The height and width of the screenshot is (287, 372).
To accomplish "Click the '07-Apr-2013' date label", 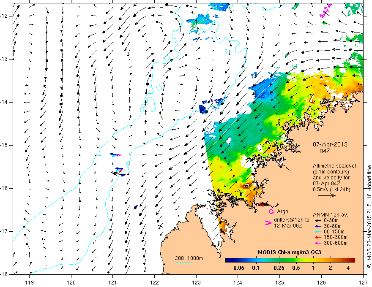I will click(330, 144).
